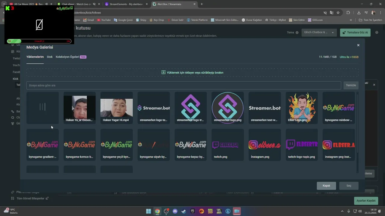
Task: Switch to the Stok tab
Action: click(x=50, y=57)
